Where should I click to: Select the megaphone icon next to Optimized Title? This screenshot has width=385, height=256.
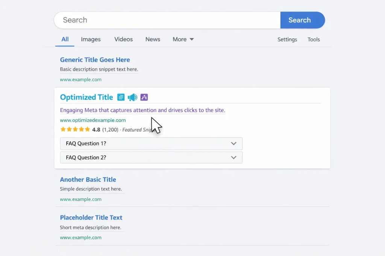(132, 97)
